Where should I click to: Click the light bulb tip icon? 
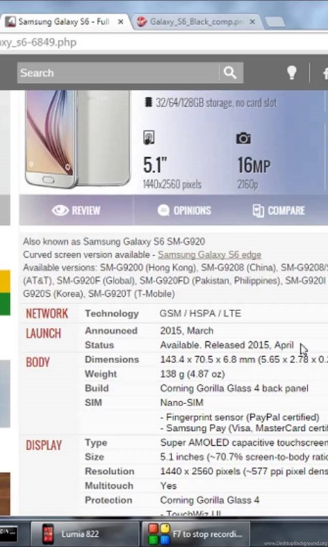coord(291,72)
